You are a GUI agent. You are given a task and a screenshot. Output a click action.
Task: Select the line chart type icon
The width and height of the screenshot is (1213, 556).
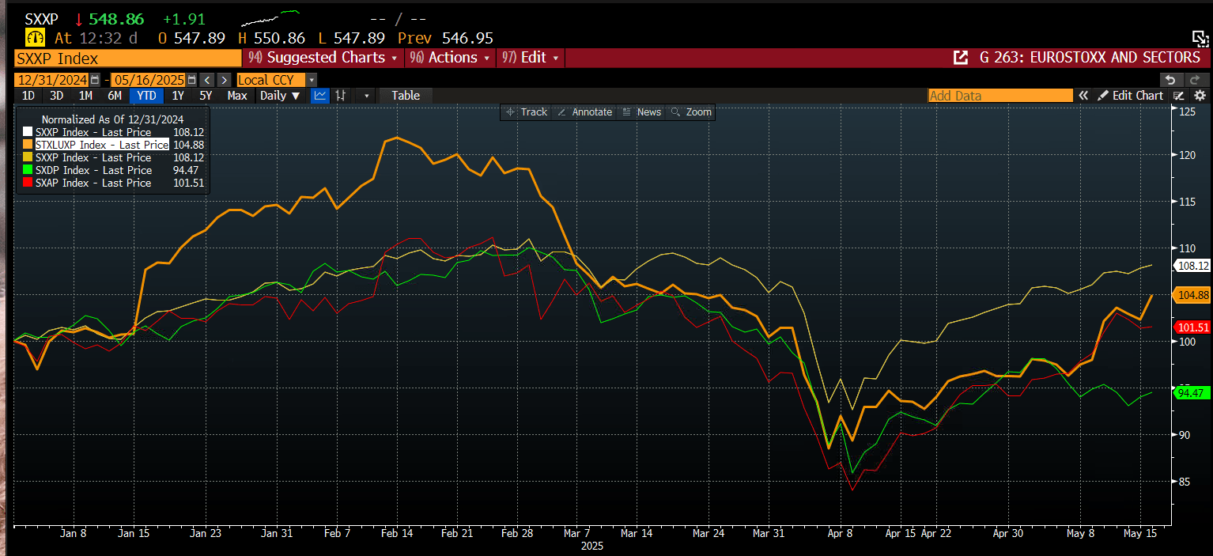point(320,96)
